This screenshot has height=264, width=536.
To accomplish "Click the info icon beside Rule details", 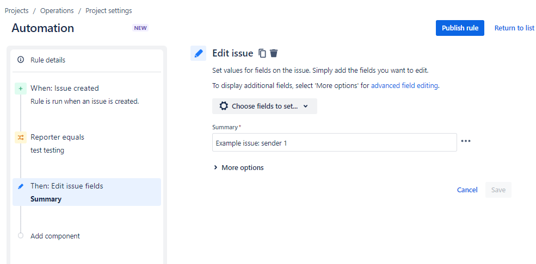I will (21, 60).
